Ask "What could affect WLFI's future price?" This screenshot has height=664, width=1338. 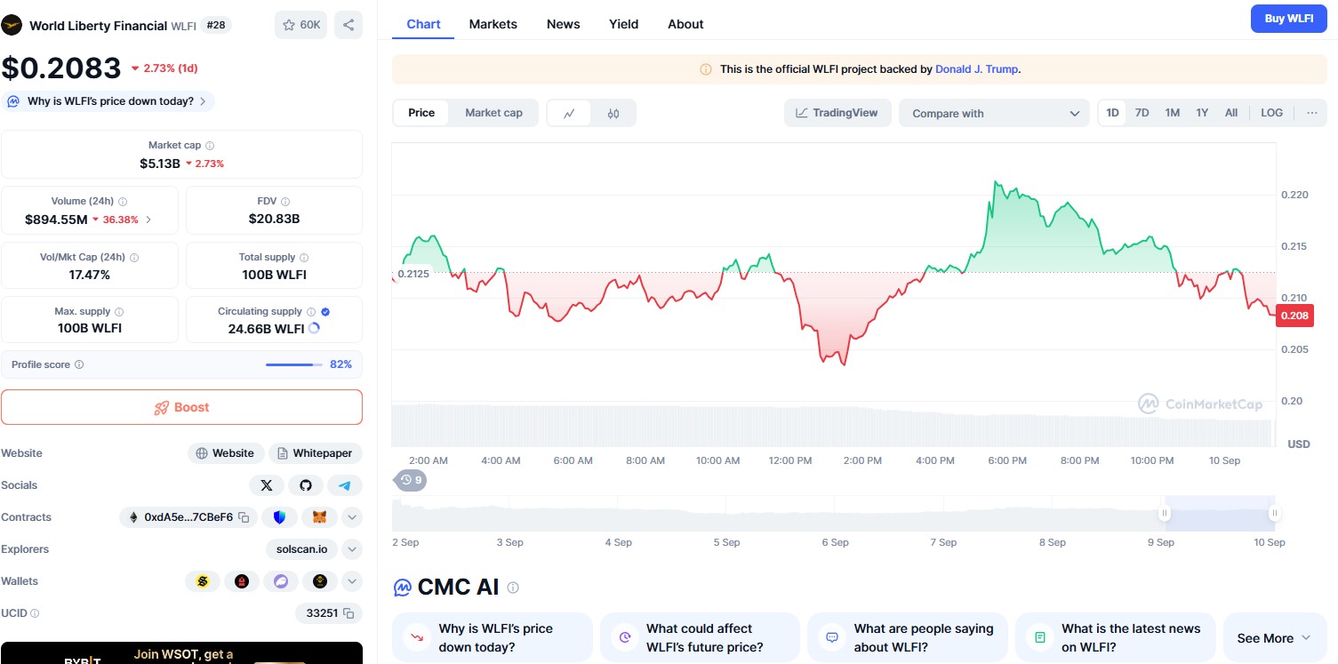pyautogui.click(x=700, y=637)
